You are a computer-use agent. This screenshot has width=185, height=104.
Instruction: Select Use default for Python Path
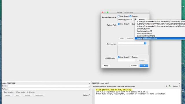coord(119,24)
